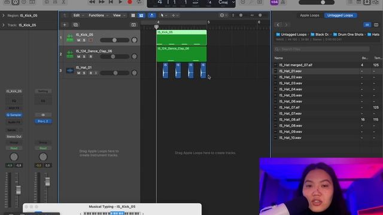383x215 pixels.
Task: Solo the IS_Hat_01 track
Action: (84, 73)
